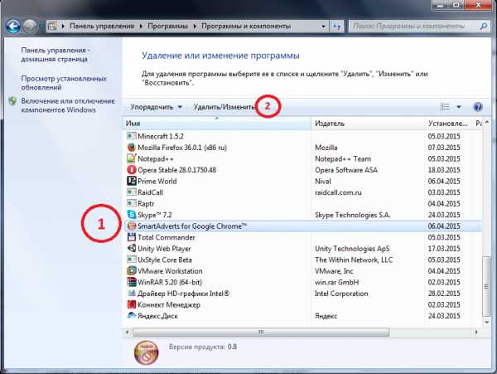
Task: Click the Коннект Менеджер icon
Action: (x=131, y=304)
